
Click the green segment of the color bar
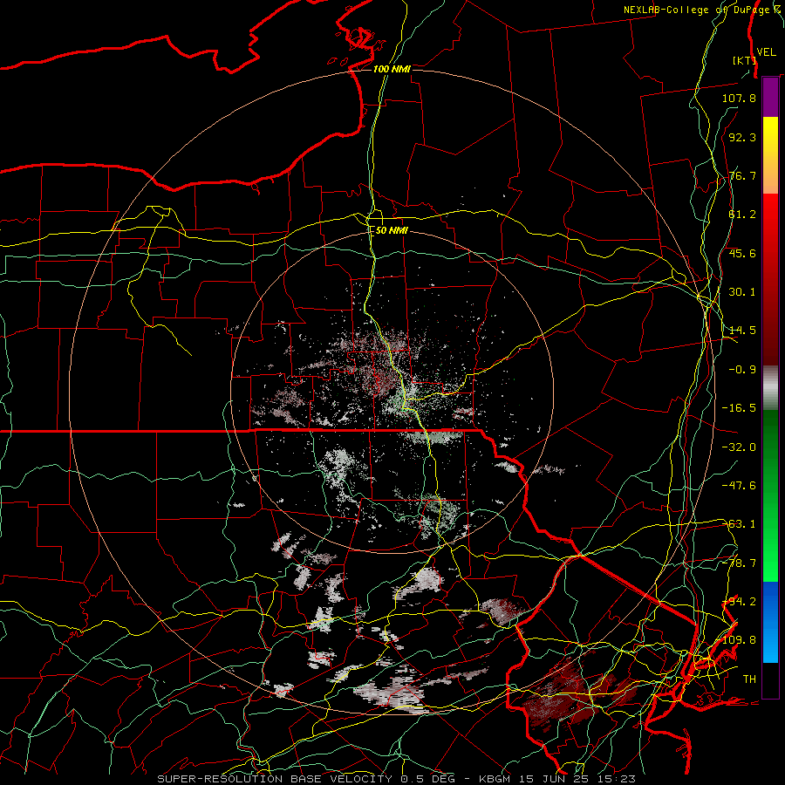pos(770,495)
